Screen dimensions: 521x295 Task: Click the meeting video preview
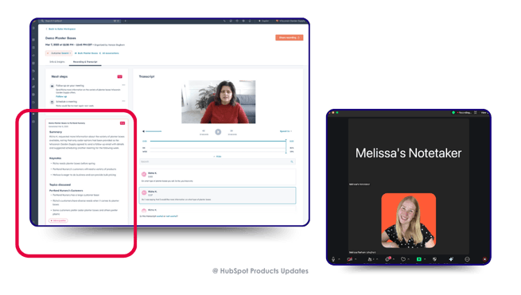click(x=218, y=102)
